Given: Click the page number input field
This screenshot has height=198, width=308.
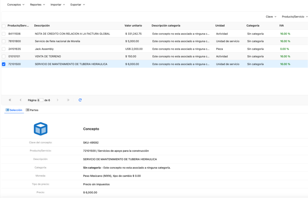Looking at the screenshot, I should point(40,100).
